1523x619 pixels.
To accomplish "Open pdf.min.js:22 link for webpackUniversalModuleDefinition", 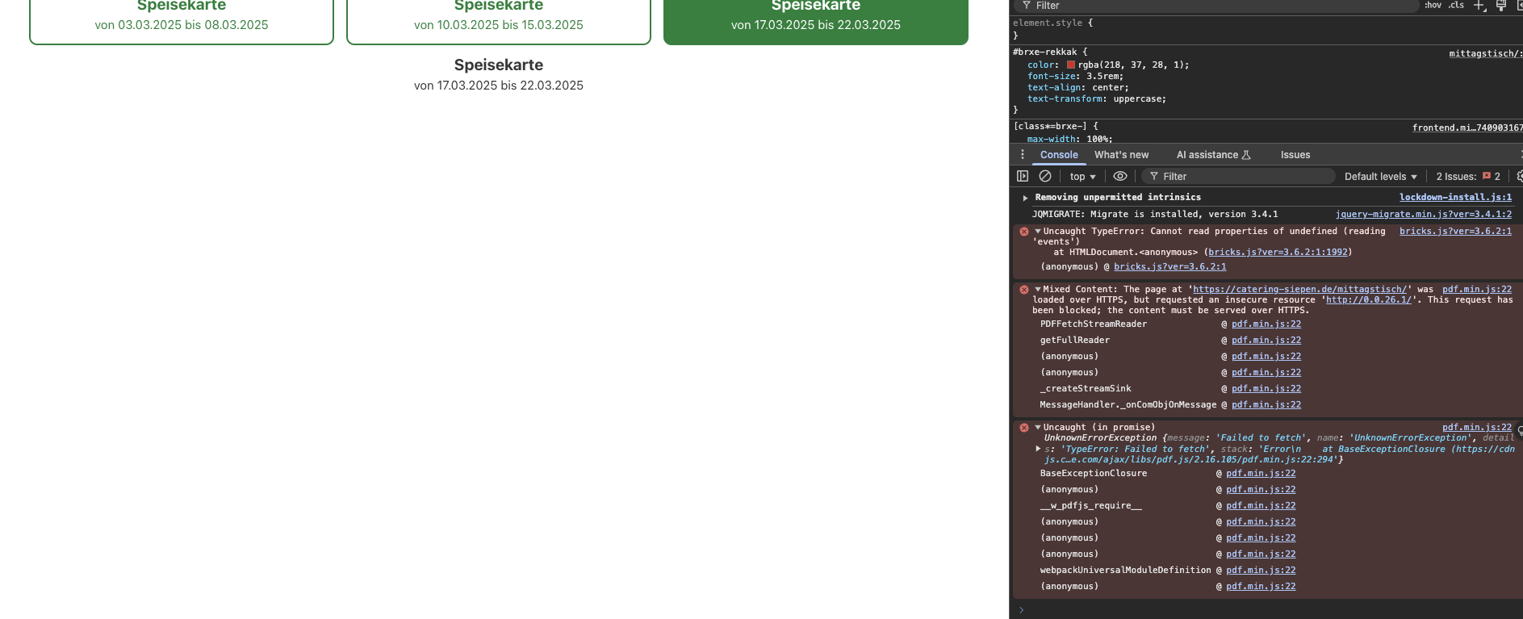I will (x=1261, y=570).
